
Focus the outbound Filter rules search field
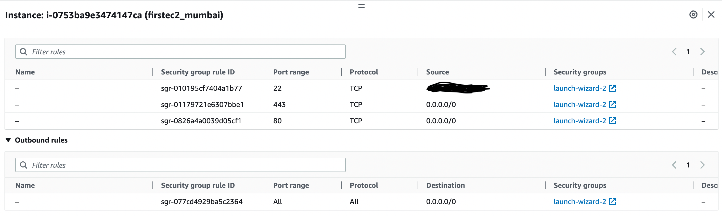[x=185, y=165]
